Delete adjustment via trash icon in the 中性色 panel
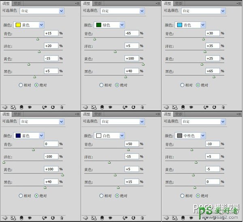 [x=222, y=218]
